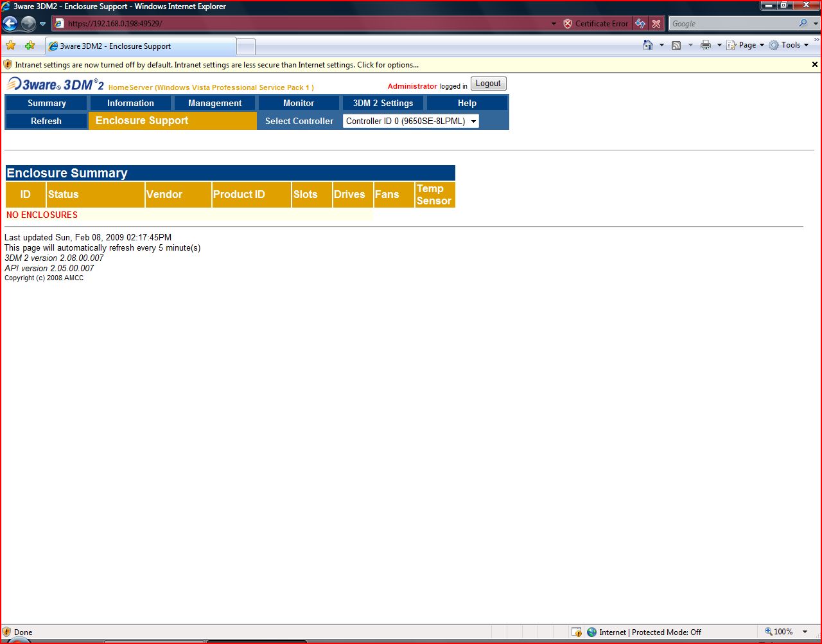Click the Stop loading X icon

point(656,24)
